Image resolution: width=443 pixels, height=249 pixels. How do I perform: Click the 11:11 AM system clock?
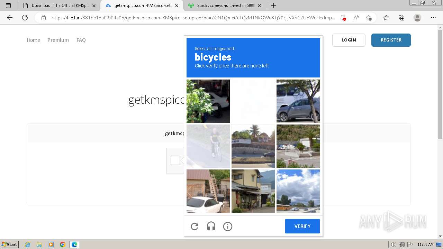click(425, 245)
